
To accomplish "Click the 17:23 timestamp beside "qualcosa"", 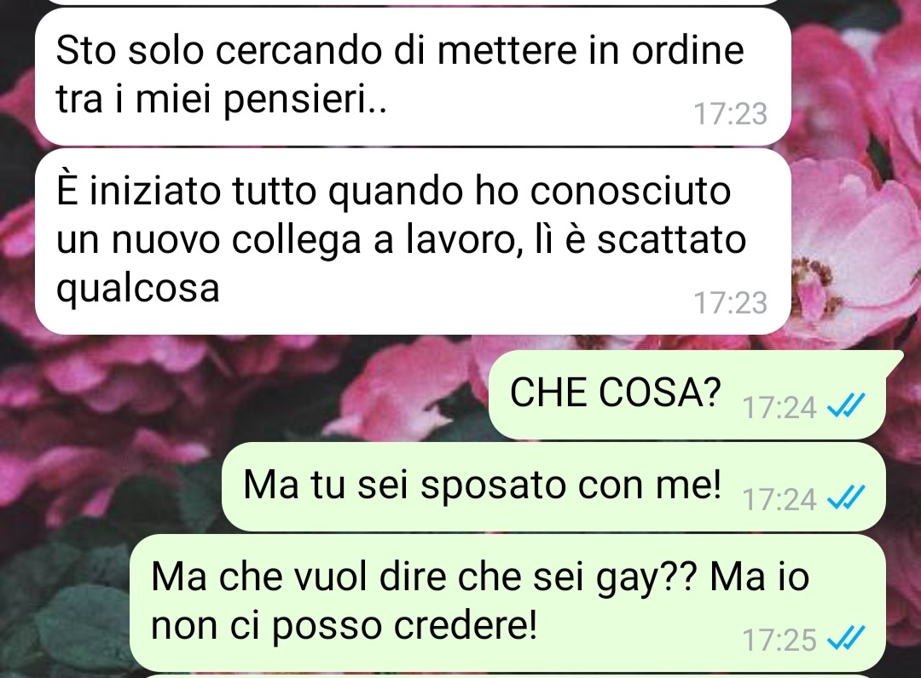I will (730, 302).
